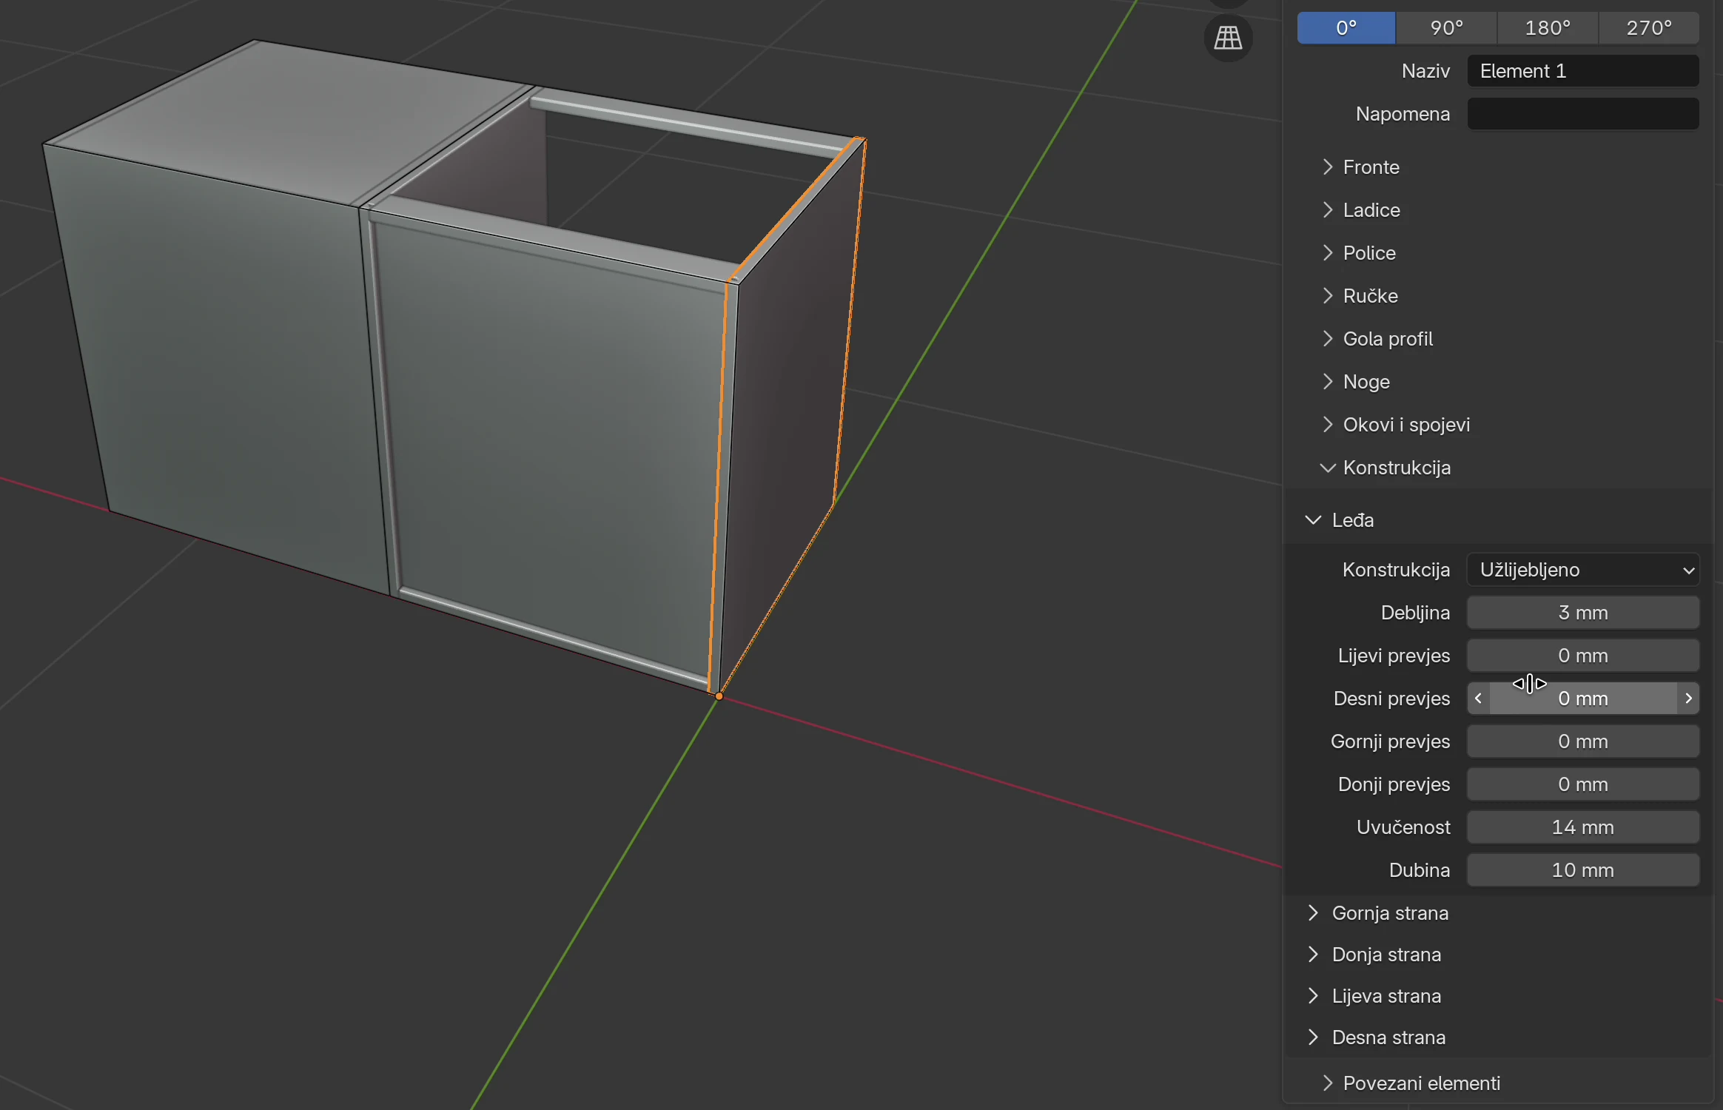Click the Lijevi prevjes value field

coord(1583,656)
